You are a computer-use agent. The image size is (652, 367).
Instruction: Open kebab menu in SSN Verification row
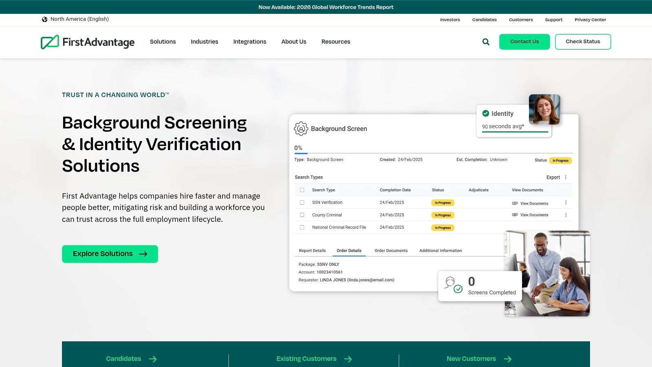(566, 203)
